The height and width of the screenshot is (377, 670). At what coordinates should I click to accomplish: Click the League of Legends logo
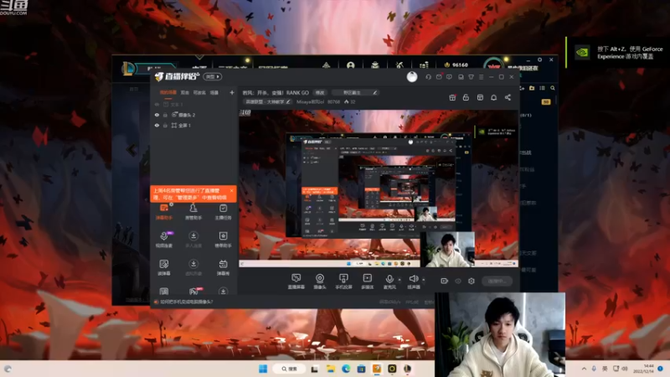tap(128, 69)
